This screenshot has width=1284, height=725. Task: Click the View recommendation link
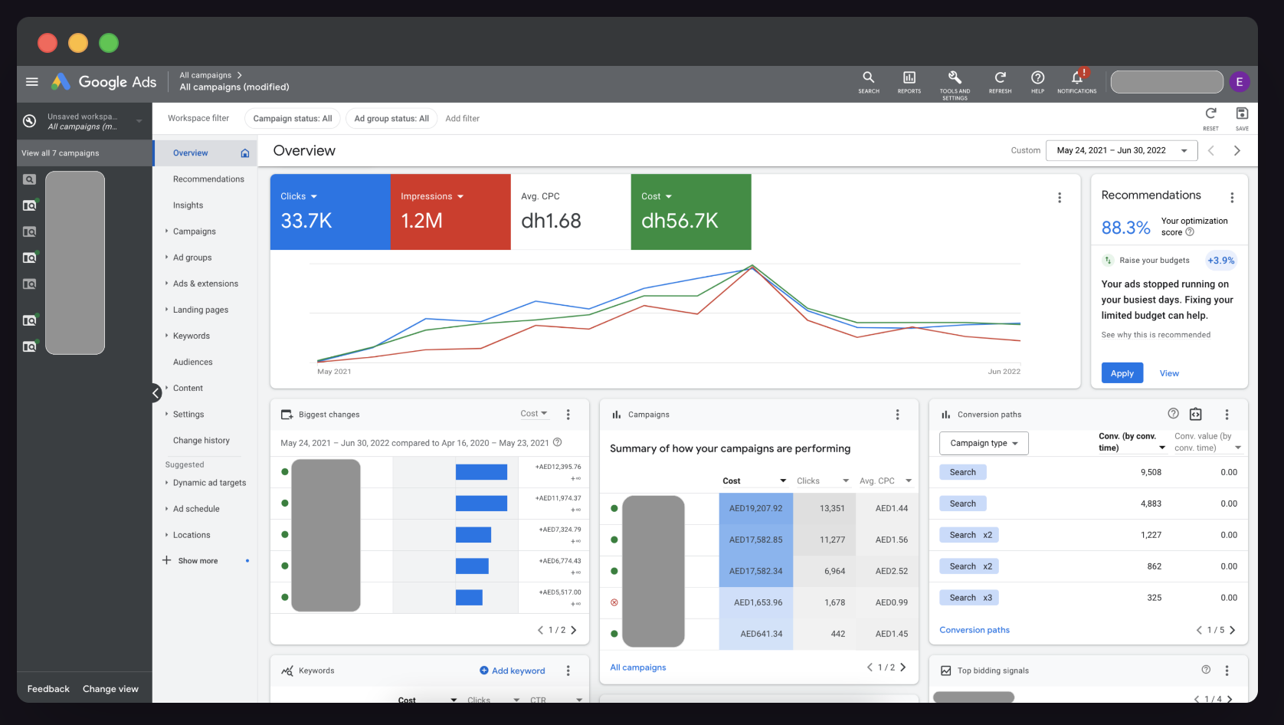pos(1169,373)
